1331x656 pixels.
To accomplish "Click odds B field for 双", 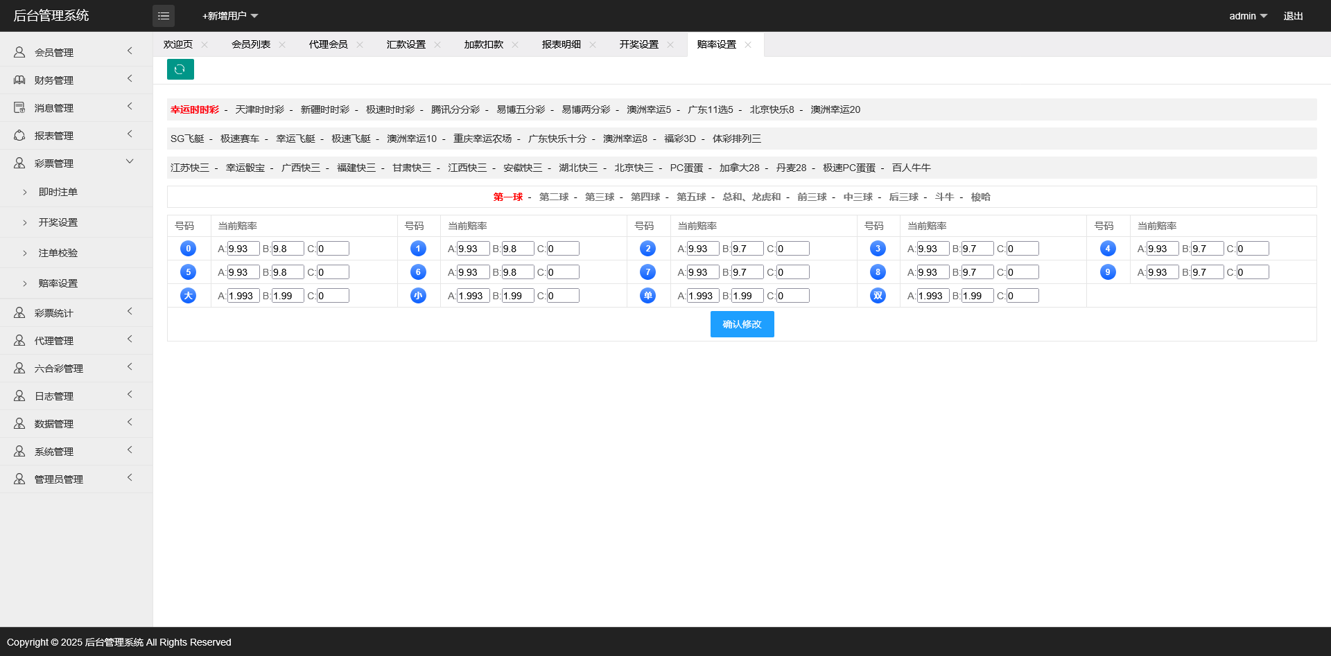I will 977,296.
